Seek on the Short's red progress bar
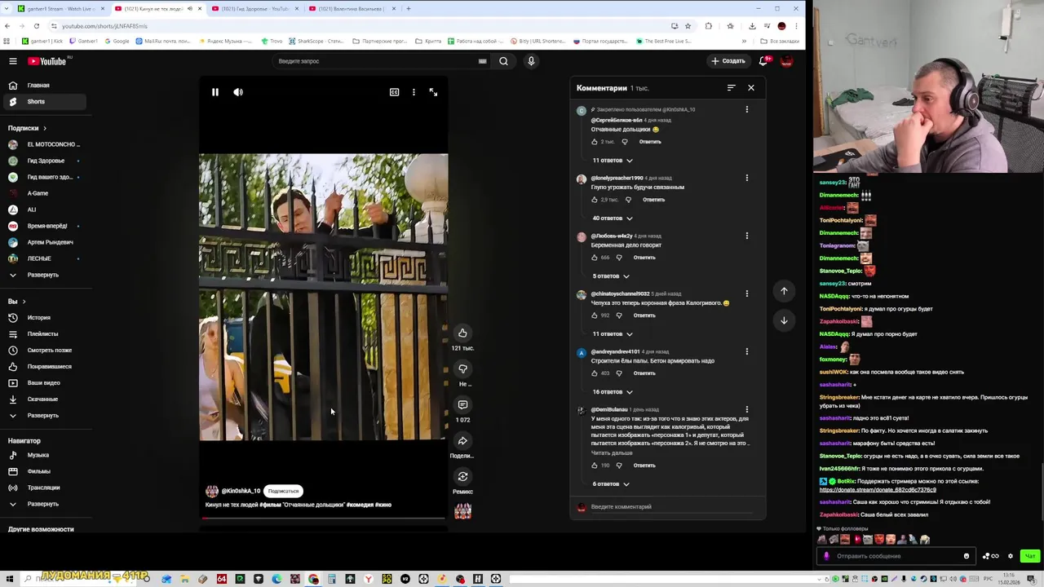1044x587 pixels. (x=324, y=518)
